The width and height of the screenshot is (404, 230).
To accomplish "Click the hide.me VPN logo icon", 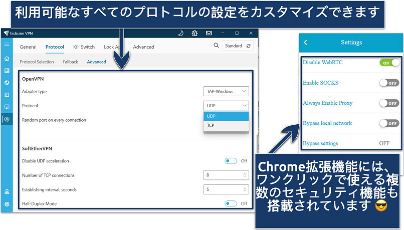I will click(6, 33).
